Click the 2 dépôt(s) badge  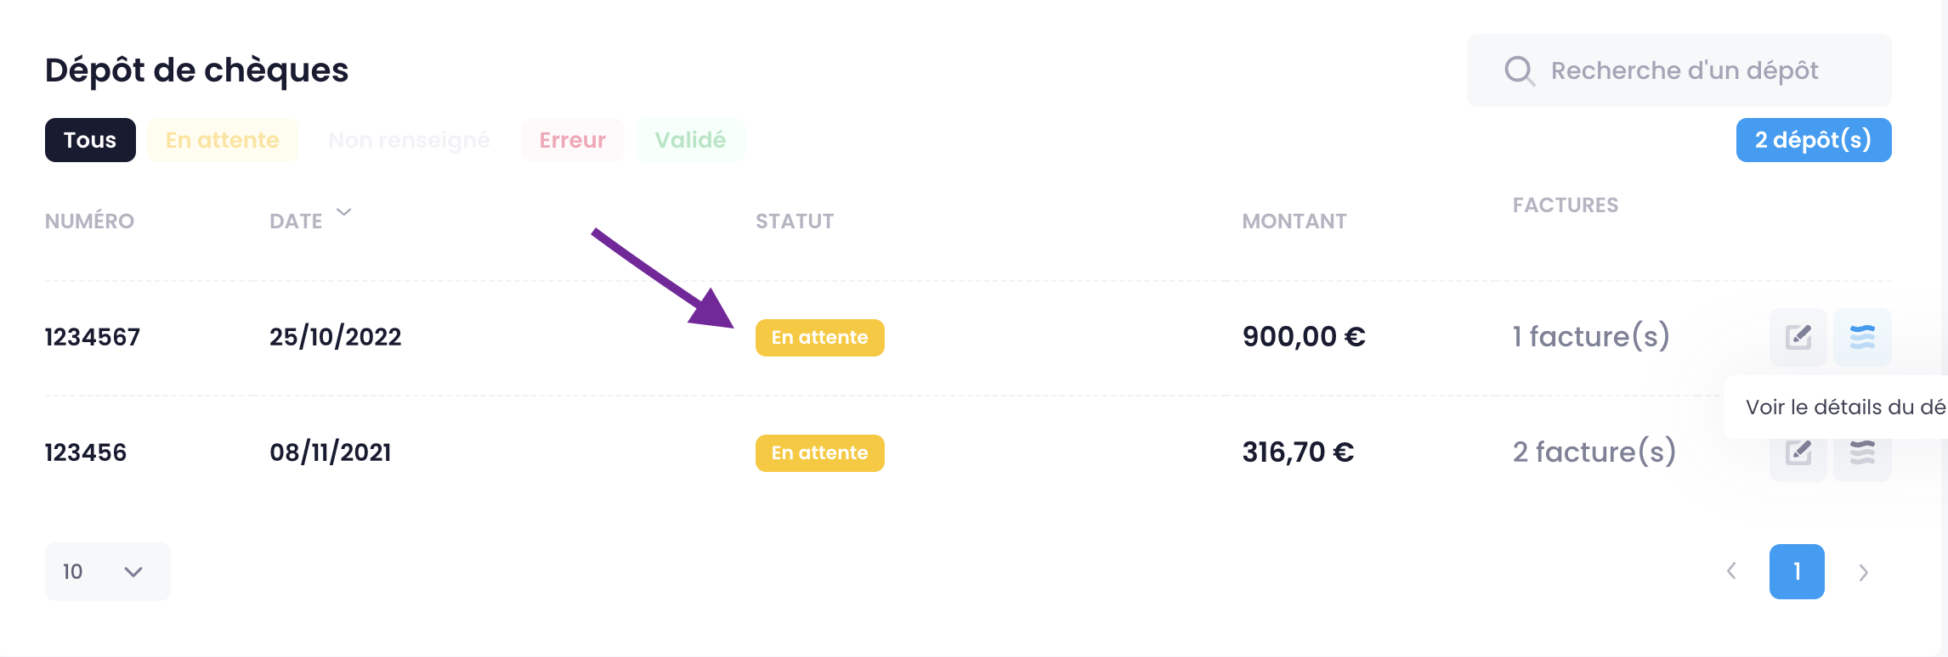[1814, 140]
